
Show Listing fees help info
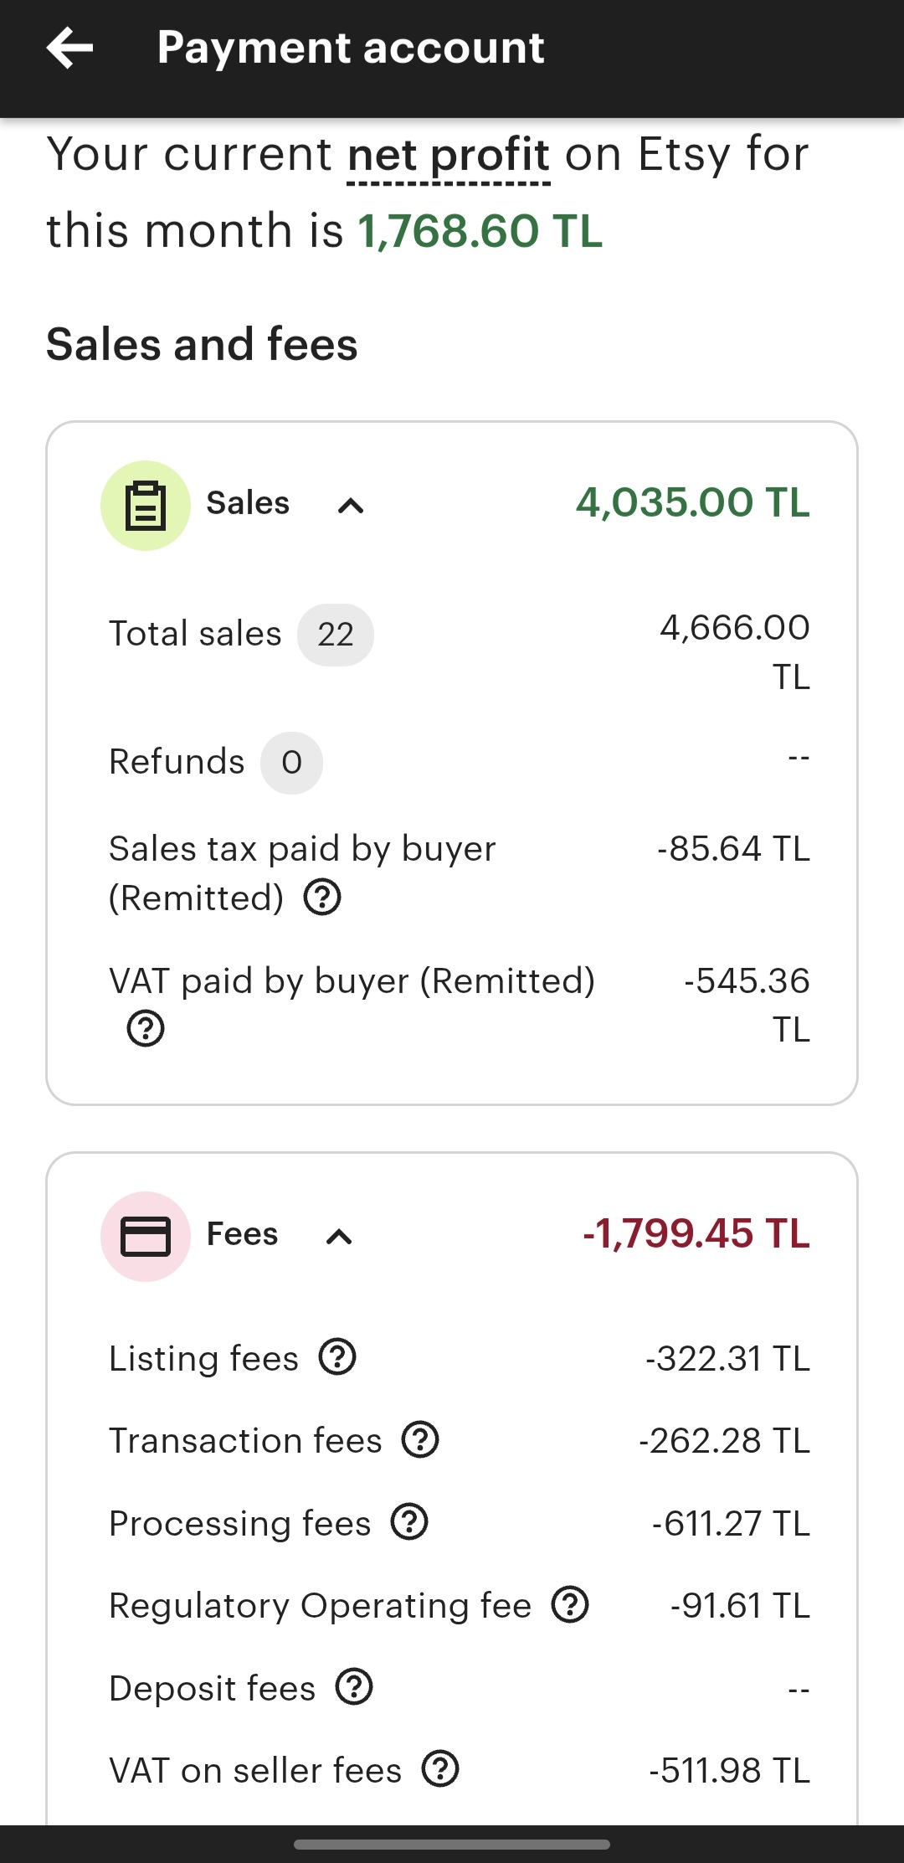pos(338,1357)
